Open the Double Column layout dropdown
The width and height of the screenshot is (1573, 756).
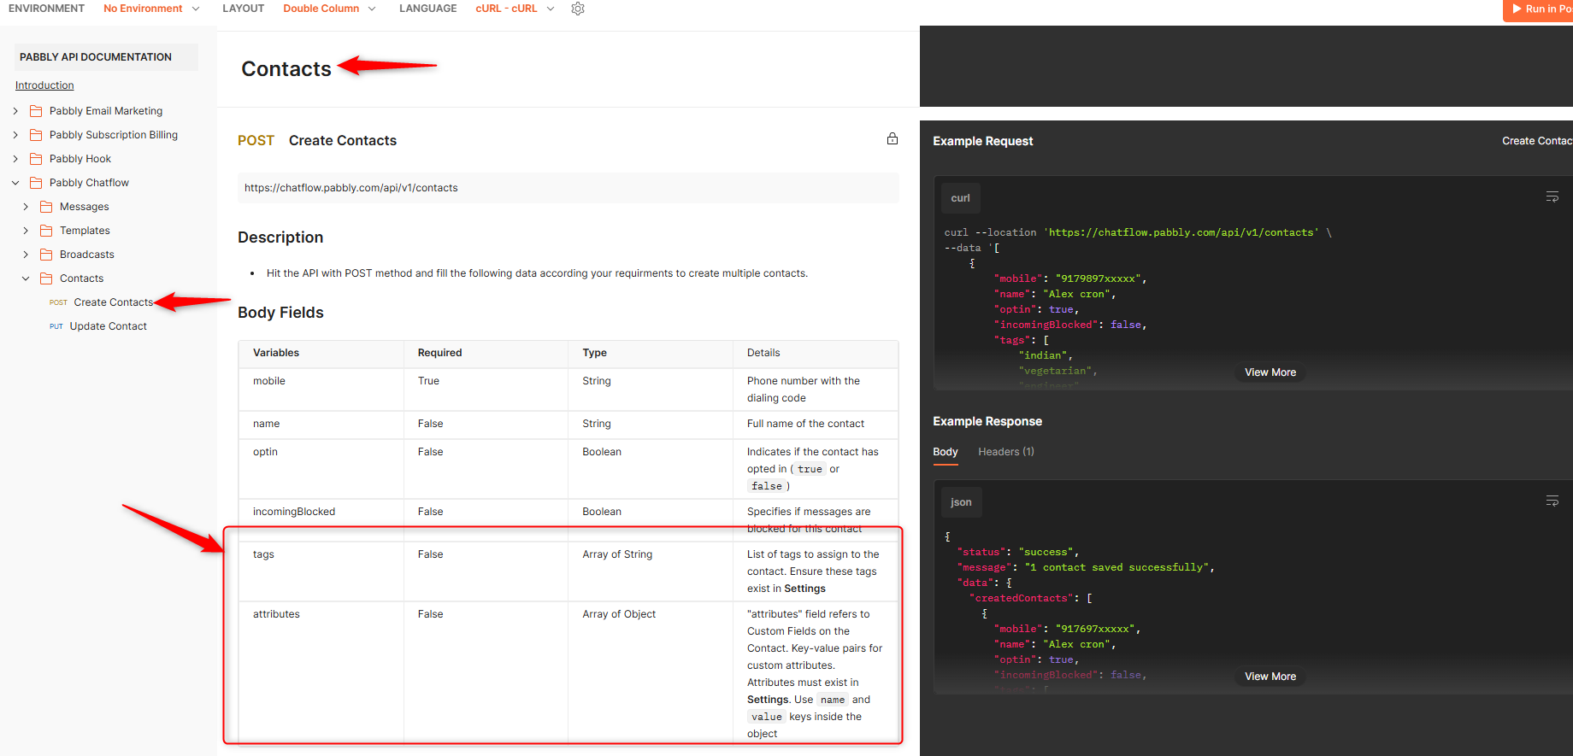coord(329,9)
